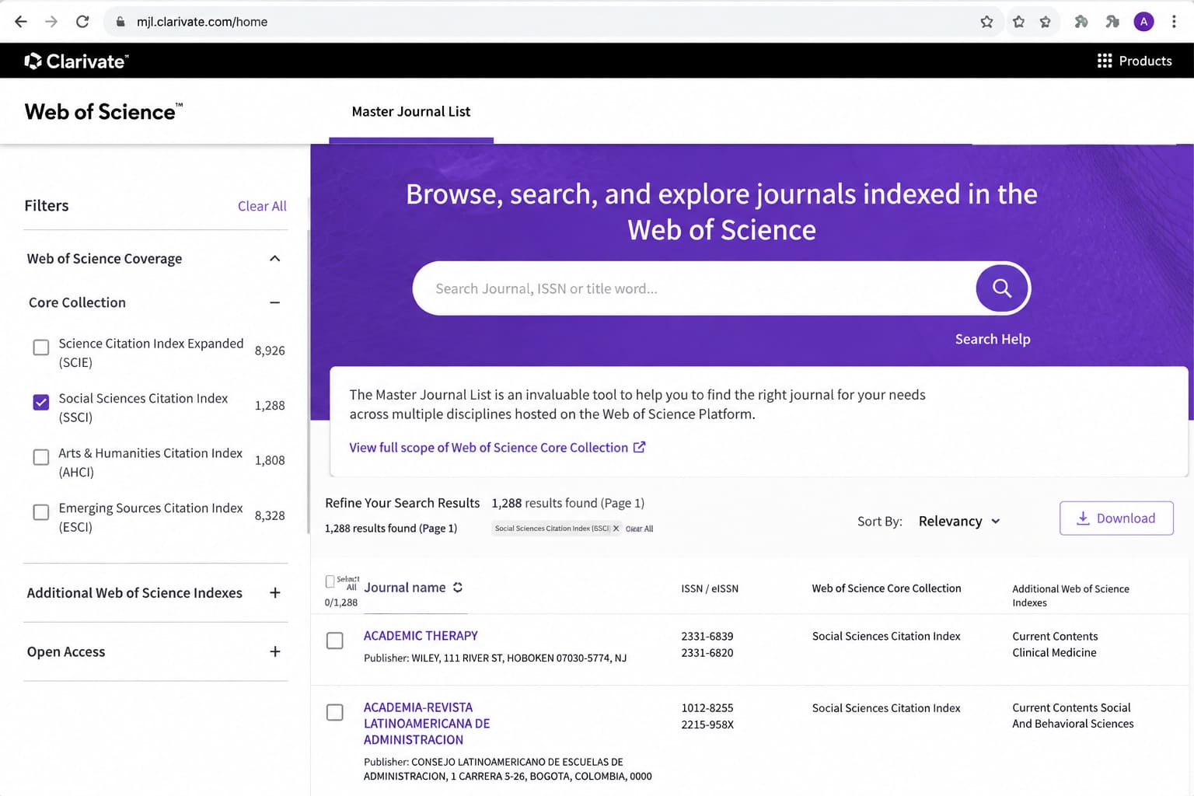1194x796 pixels.
Task: Select the ACADEMIA-REVISTA LATINOAMERICANA row checkbox
Action: click(x=335, y=712)
